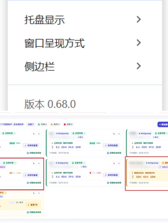This screenshot has height=223, width=168.
Task: Click the exp-a tag on the 18时 40分 card
Action: click(x=163, y=167)
